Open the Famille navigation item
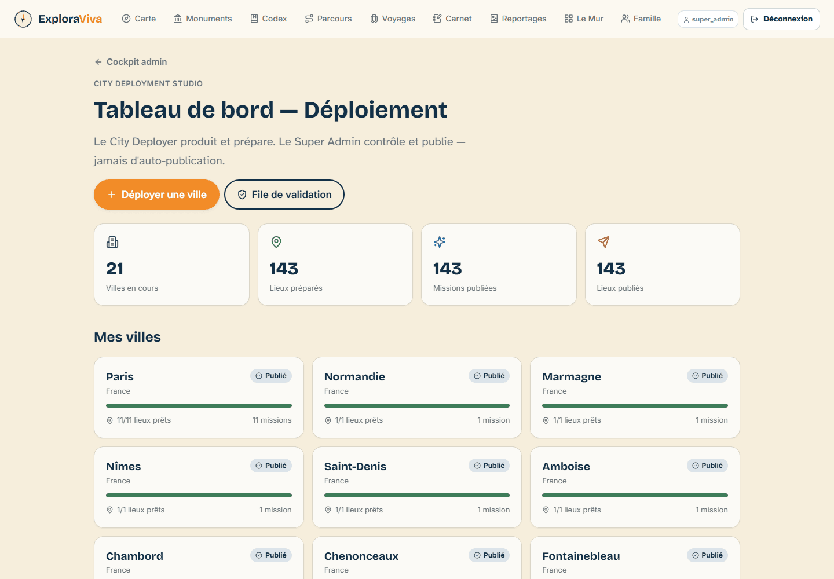 [641, 19]
